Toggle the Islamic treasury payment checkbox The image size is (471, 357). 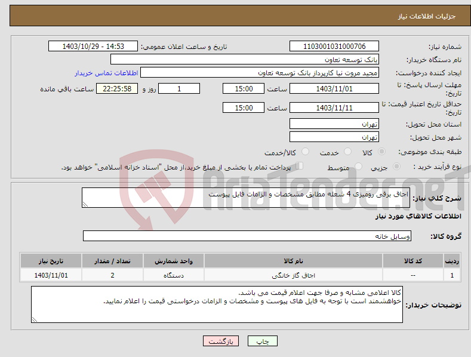coord(299,166)
